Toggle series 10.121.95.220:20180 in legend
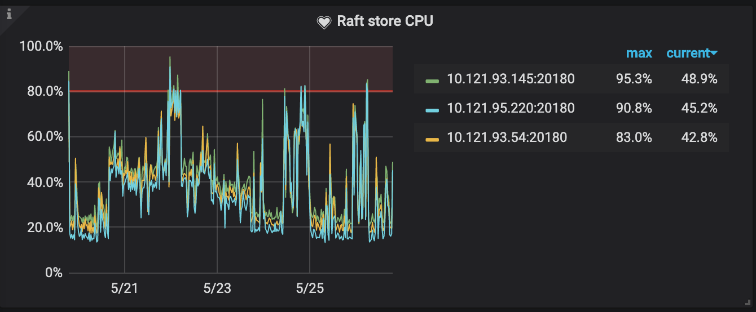The image size is (756, 312). click(511, 108)
